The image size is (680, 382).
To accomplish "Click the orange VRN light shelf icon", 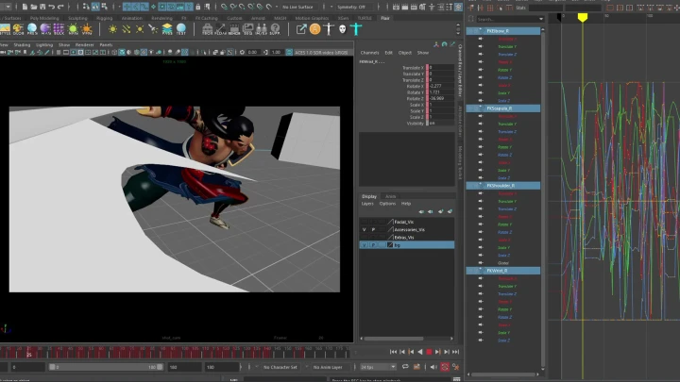I will [x=87, y=29].
